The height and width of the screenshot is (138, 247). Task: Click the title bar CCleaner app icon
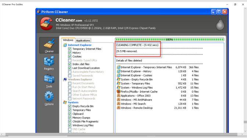click(39, 12)
